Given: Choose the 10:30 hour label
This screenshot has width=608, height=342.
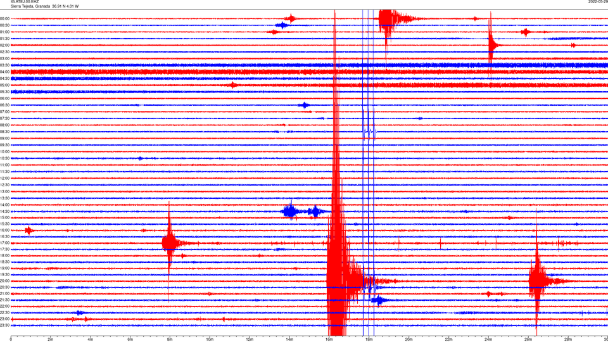Looking at the screenshot, I should coord(4,158).
